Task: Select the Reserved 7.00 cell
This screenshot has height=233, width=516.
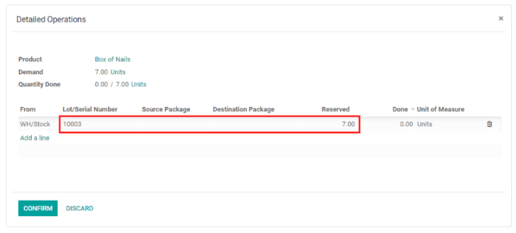Action: coord(328,124)
